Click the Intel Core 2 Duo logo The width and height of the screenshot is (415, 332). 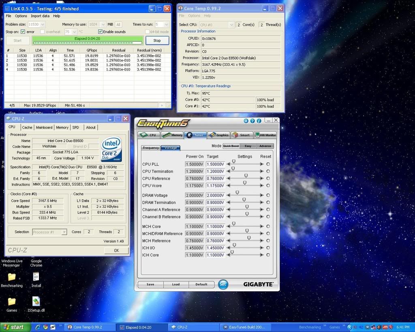(111, 149)
